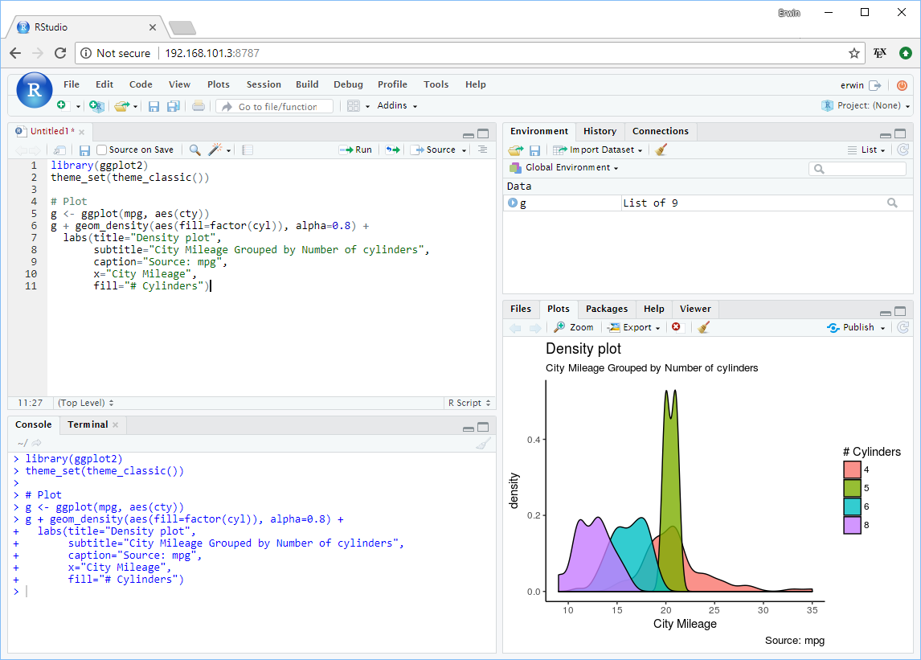This screenshot has width=921, height=660.
Task: Zoom the plot with the magnifier icon
Action: tap(573, 327)
